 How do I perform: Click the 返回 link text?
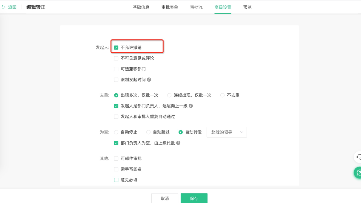tap(12, 7)
